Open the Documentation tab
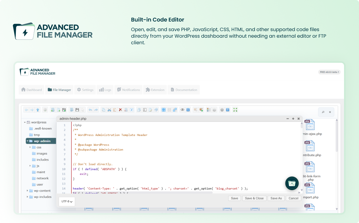The width and height of the screenshot is (359, 223). [x=183, y=90]
